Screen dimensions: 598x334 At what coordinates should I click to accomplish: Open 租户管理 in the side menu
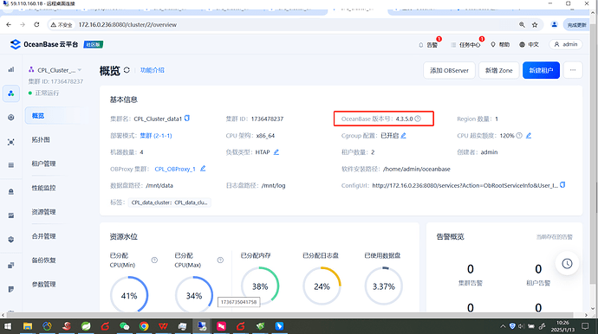point(43,164)
